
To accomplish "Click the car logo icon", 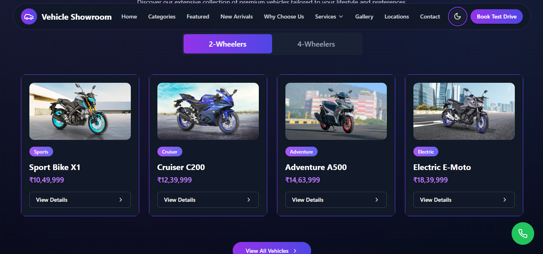I will [x=29, y=16].
